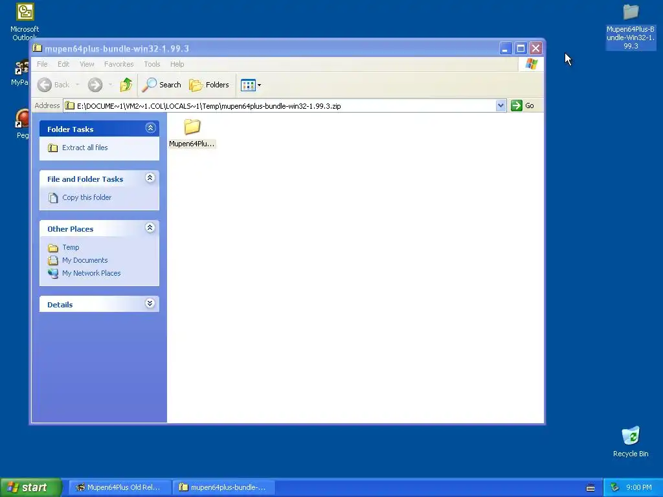Screen dimensions: 663x497
Task: Collapse the File and Folder Tasks panel
Action: point(150,178)
